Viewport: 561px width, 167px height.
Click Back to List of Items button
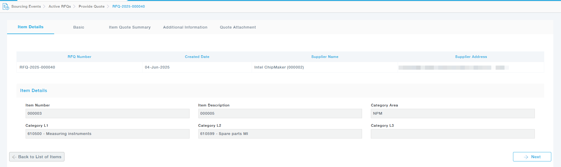click(37, 157)
